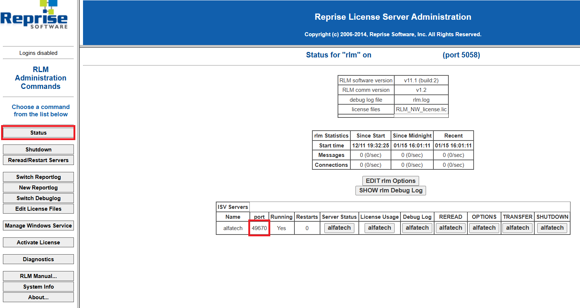This screenshot has height=308, width=580.
Task: Click the v11.1 (build:2) version value
Action: point(421,80)
